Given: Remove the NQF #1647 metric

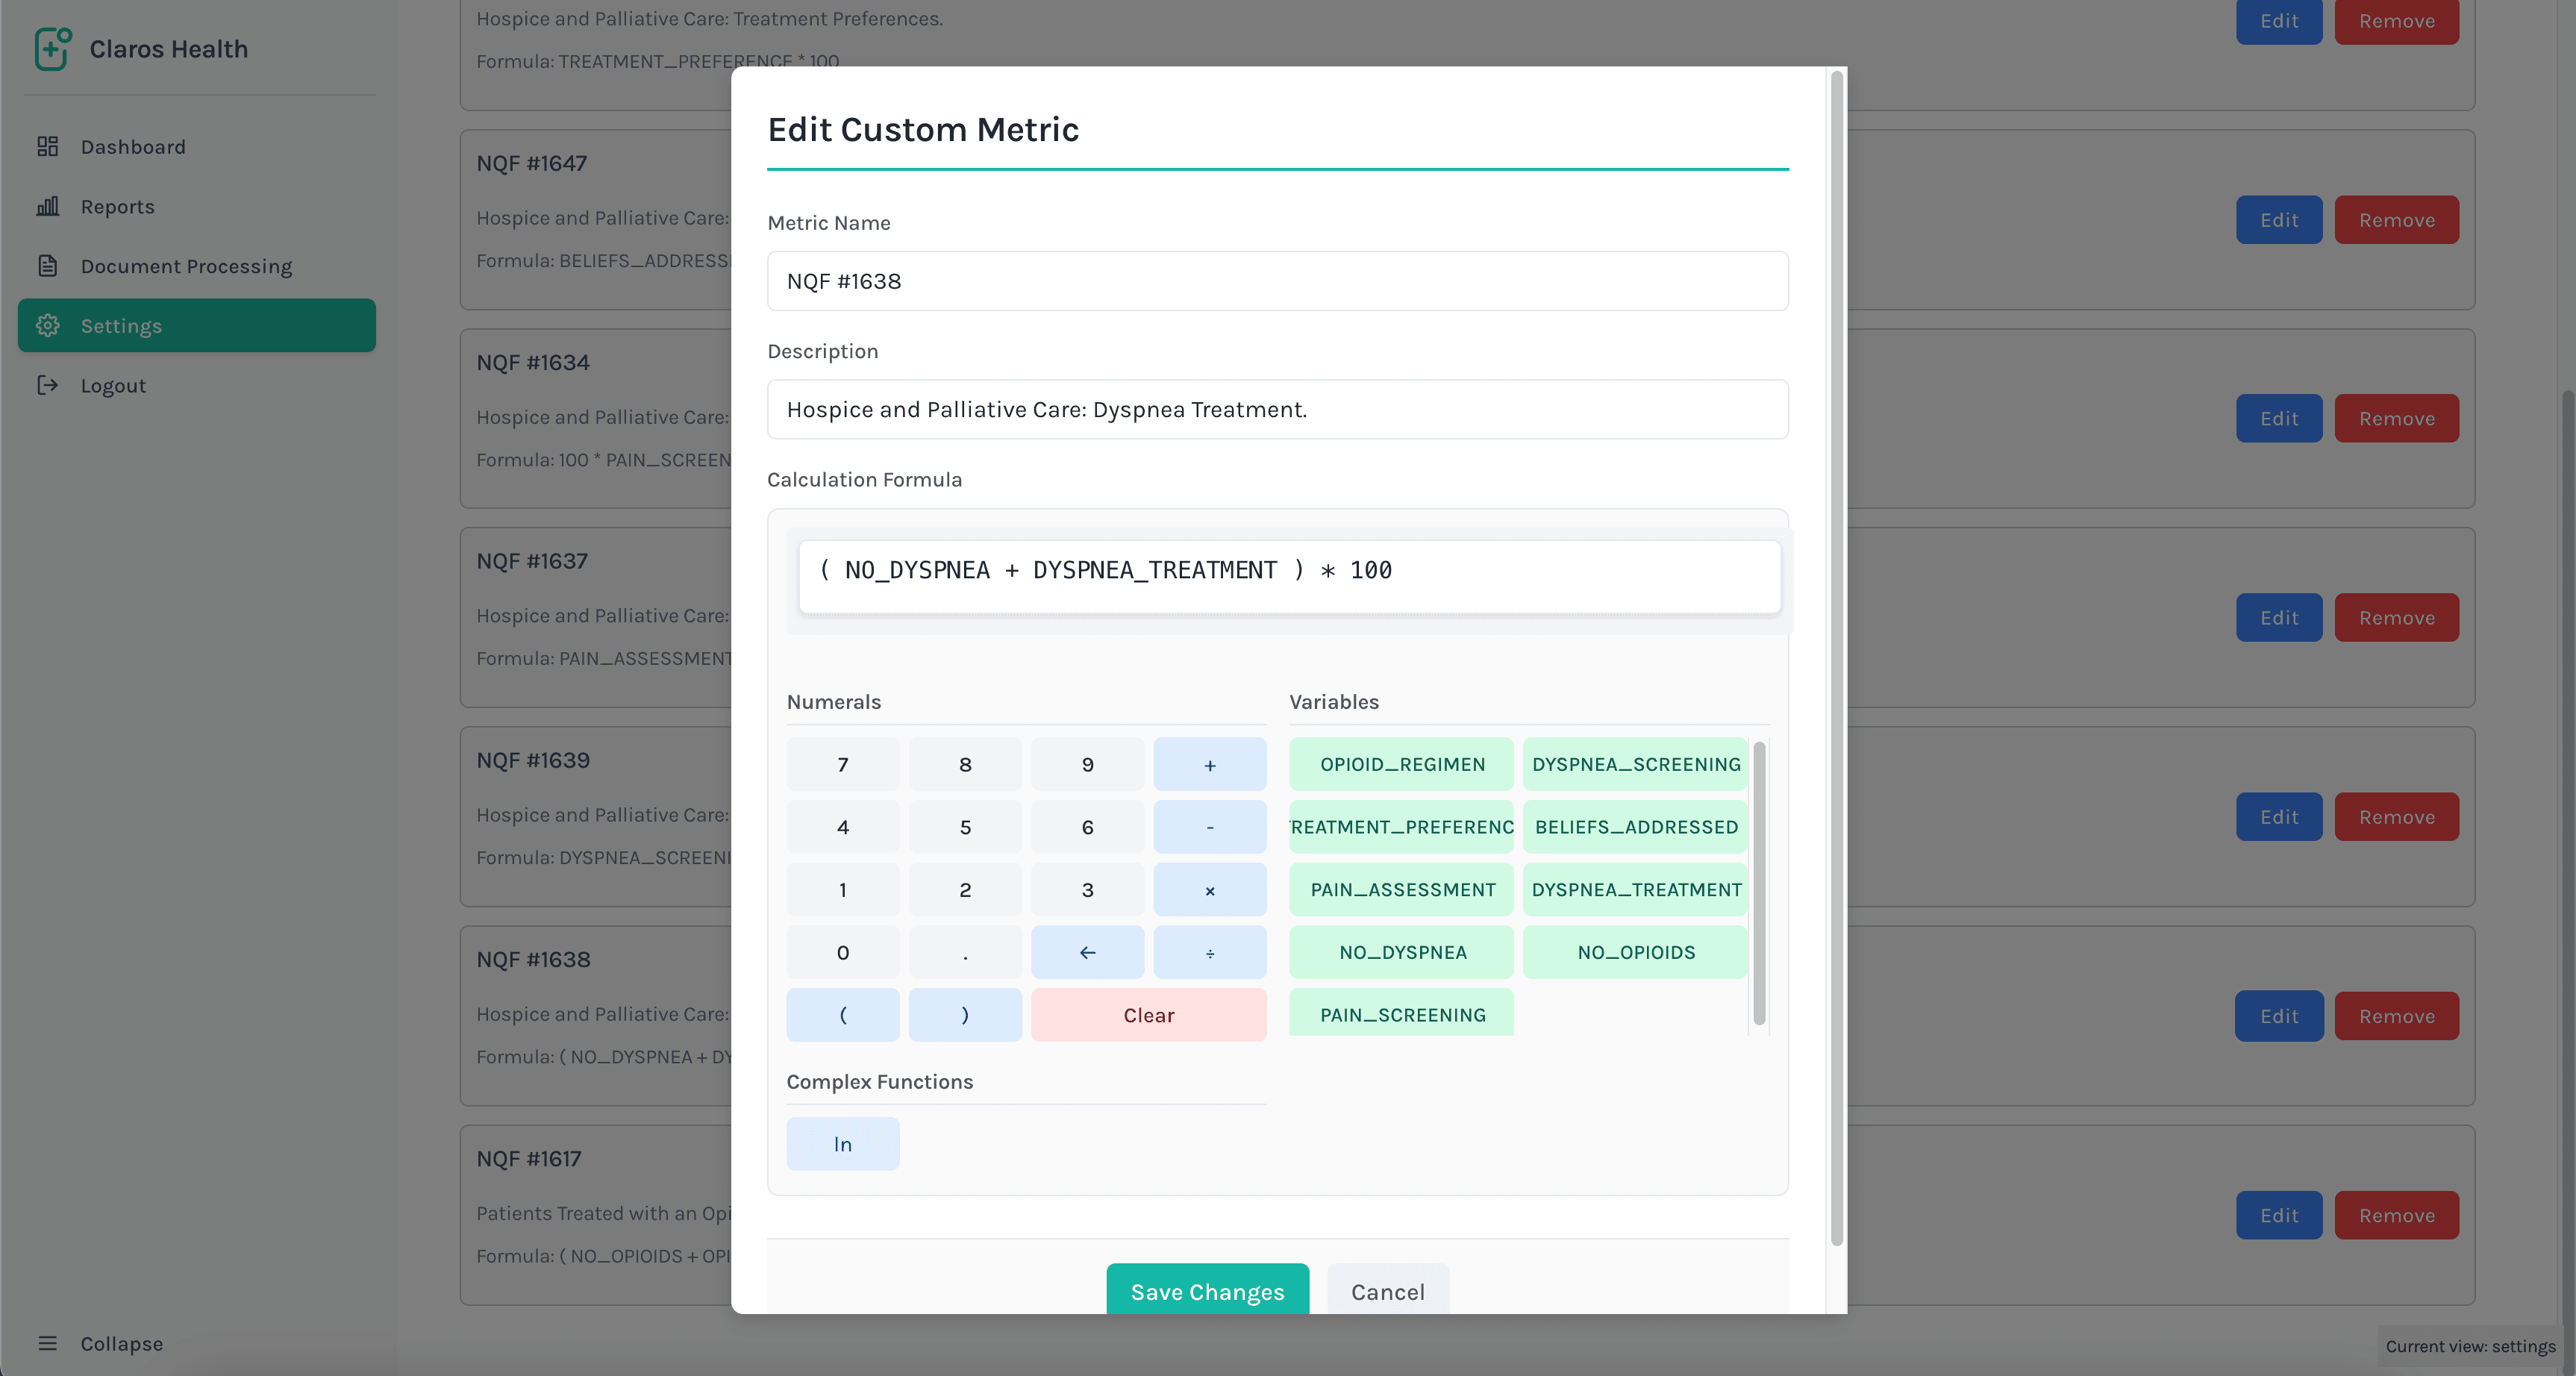Looking at the screenshot, I should 2396,220.
